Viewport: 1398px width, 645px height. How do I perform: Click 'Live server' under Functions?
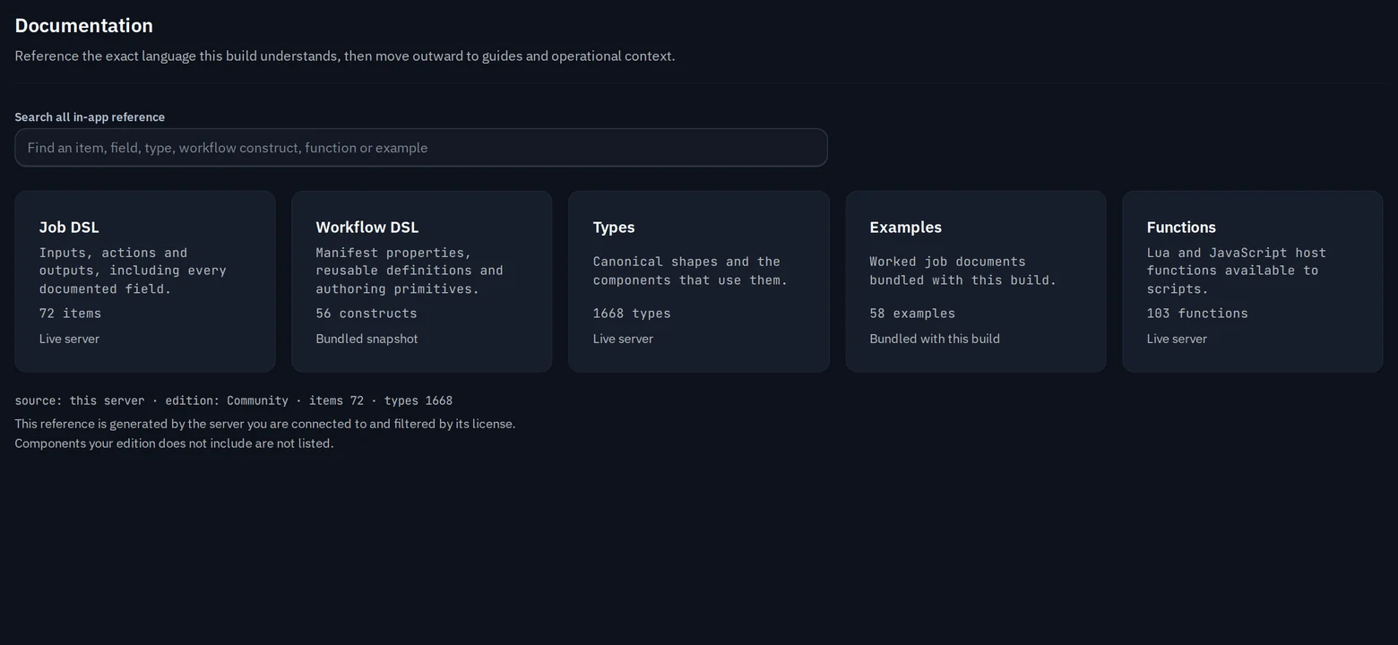click(x=1177, y=339)
